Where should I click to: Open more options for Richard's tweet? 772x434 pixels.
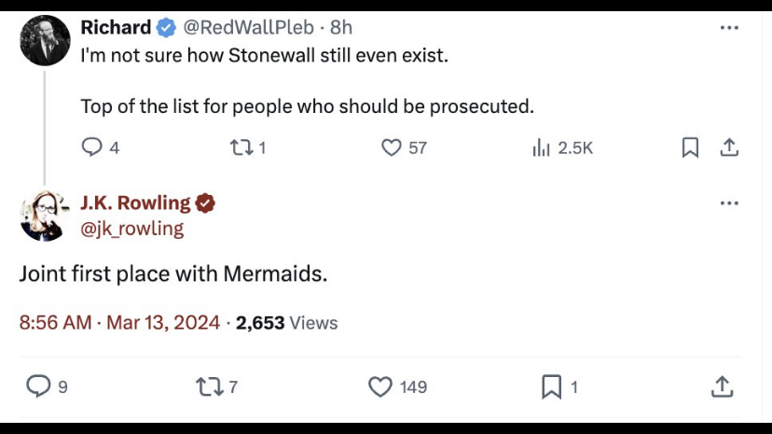[x=729, y=28]
